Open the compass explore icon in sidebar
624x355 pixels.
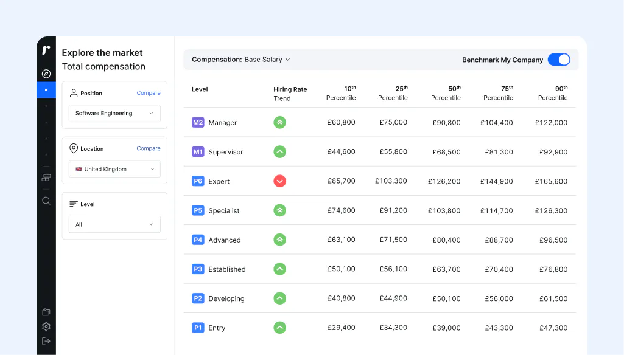tap(46, 74)
